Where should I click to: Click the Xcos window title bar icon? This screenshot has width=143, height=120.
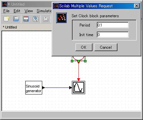(x=5, y=4)
